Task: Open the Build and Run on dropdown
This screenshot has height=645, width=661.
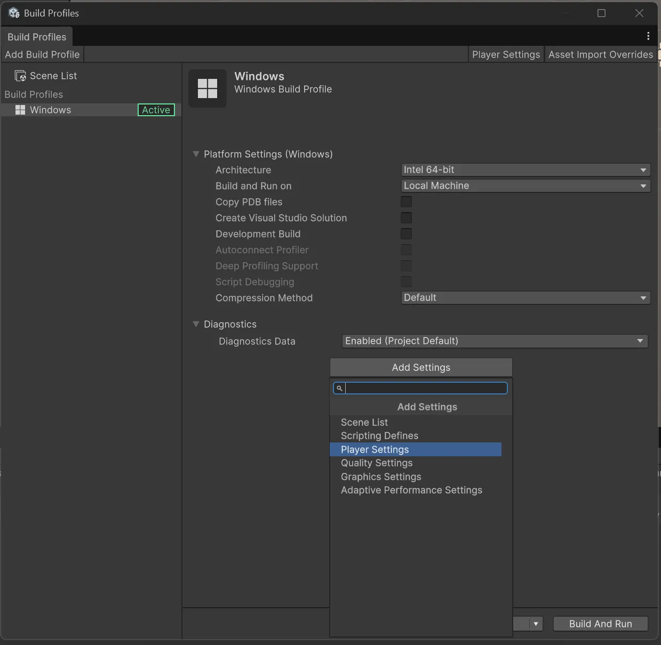Action: (525, 186)
